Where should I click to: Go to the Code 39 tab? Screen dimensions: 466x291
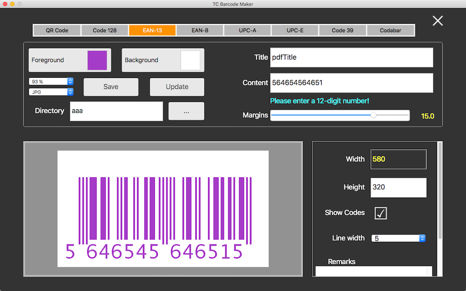(x=343, y=30)
